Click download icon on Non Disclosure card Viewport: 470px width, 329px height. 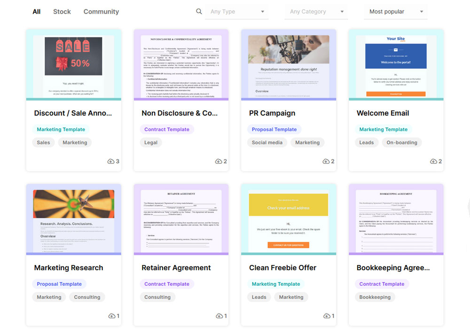tap(219, 161)
